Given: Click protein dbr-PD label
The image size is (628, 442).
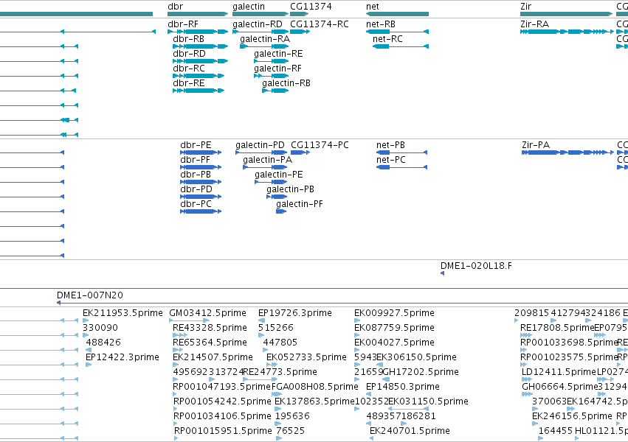Looking at the screenshot, I should point(196,189).
